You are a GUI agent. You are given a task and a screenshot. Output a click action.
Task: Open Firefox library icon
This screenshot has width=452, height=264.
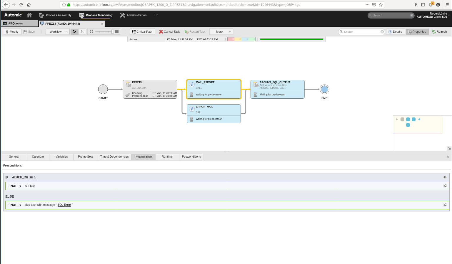[416, 5]
